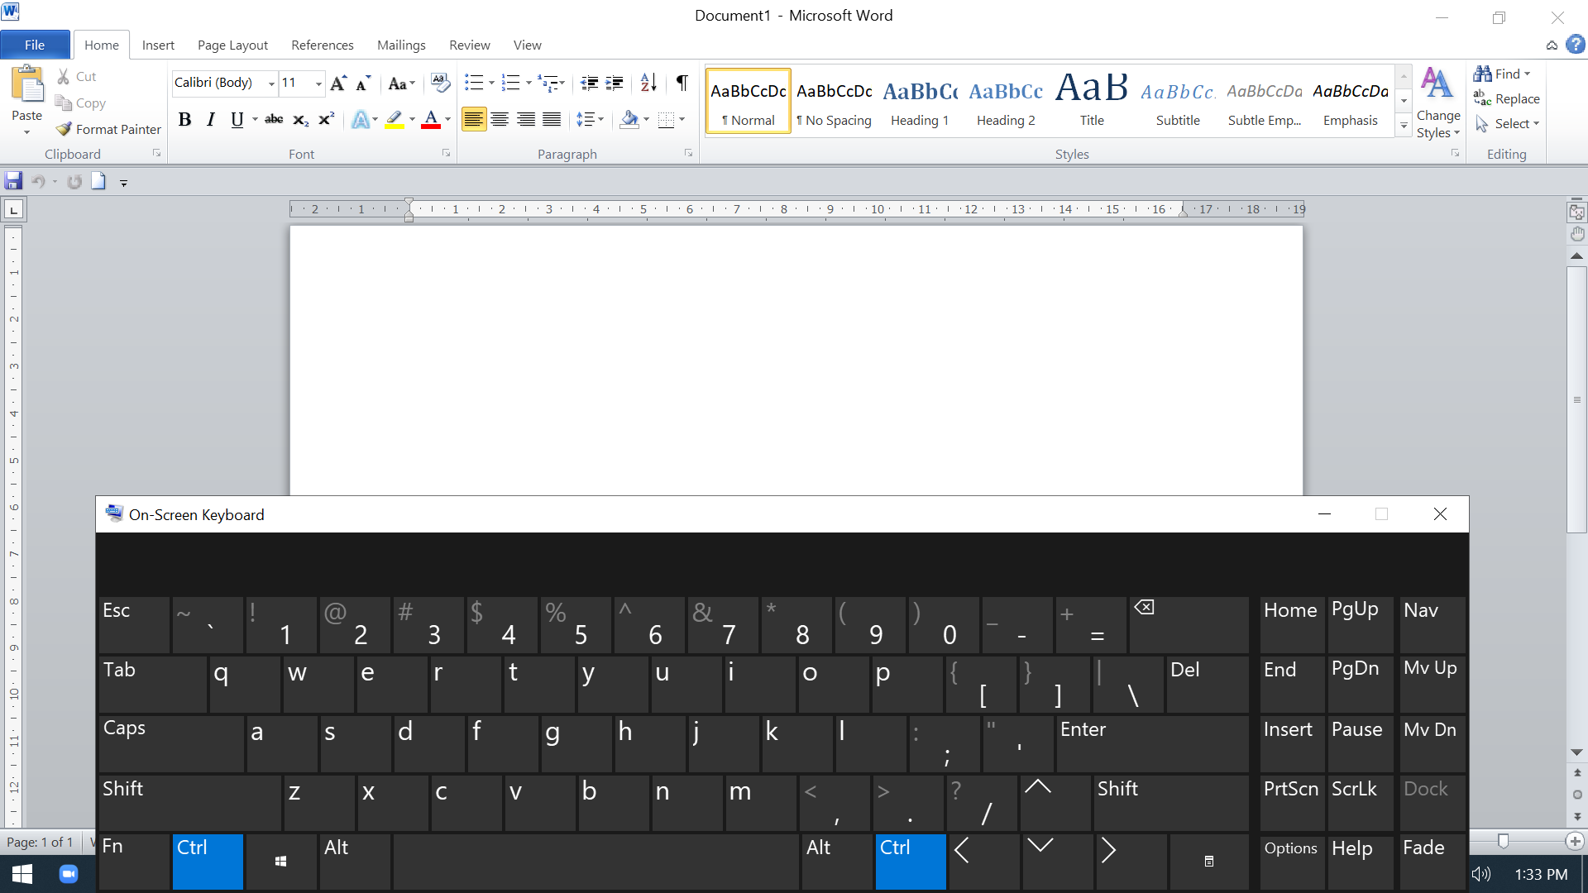This screenshot has height=893, width=1588.
Task: Toggle Bold formatting
Action: (184, 120)
